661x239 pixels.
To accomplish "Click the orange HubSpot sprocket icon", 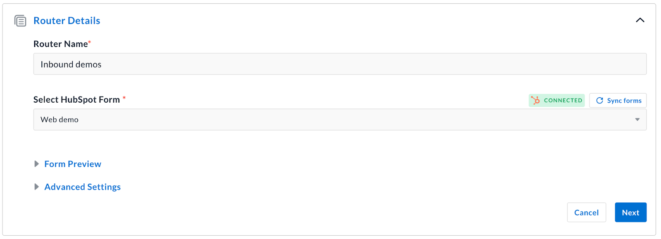I will (x=536, y=100).
